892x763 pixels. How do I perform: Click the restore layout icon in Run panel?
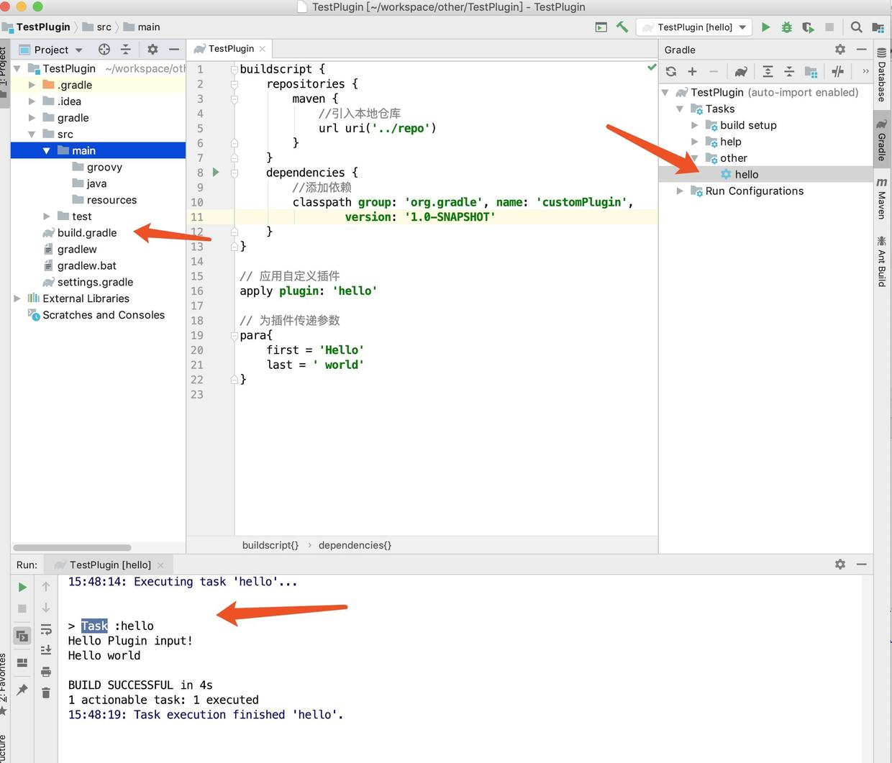pos(22,662)
